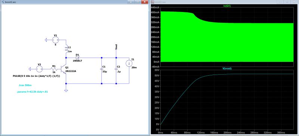Screen dimensions: 299x136
Task: Minimize the boost2.asc schematic window
Action: [131, 2]
